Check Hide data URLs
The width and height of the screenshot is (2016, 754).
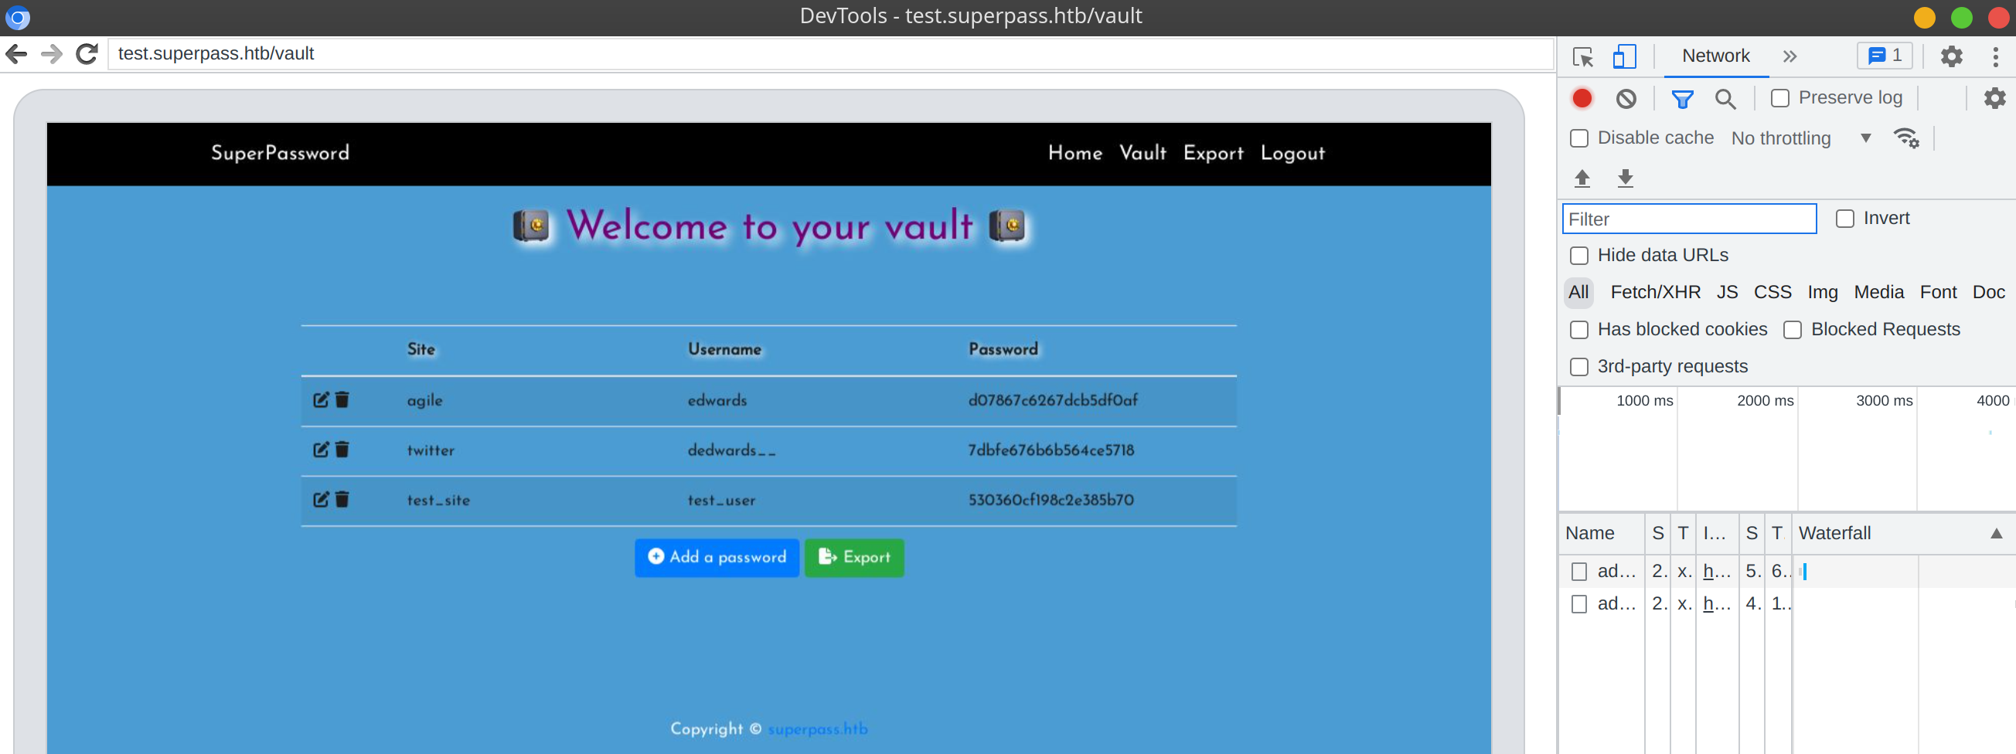coord(1579,256)
